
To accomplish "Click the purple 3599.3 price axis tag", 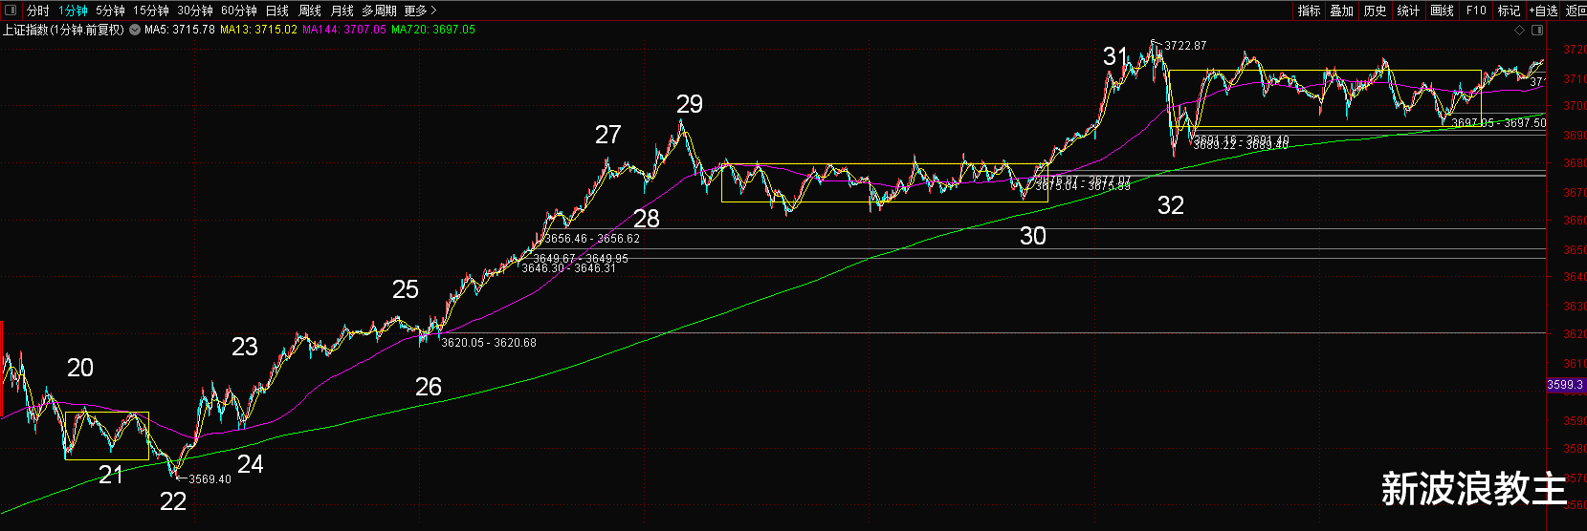I will [x=1565, y=385].
